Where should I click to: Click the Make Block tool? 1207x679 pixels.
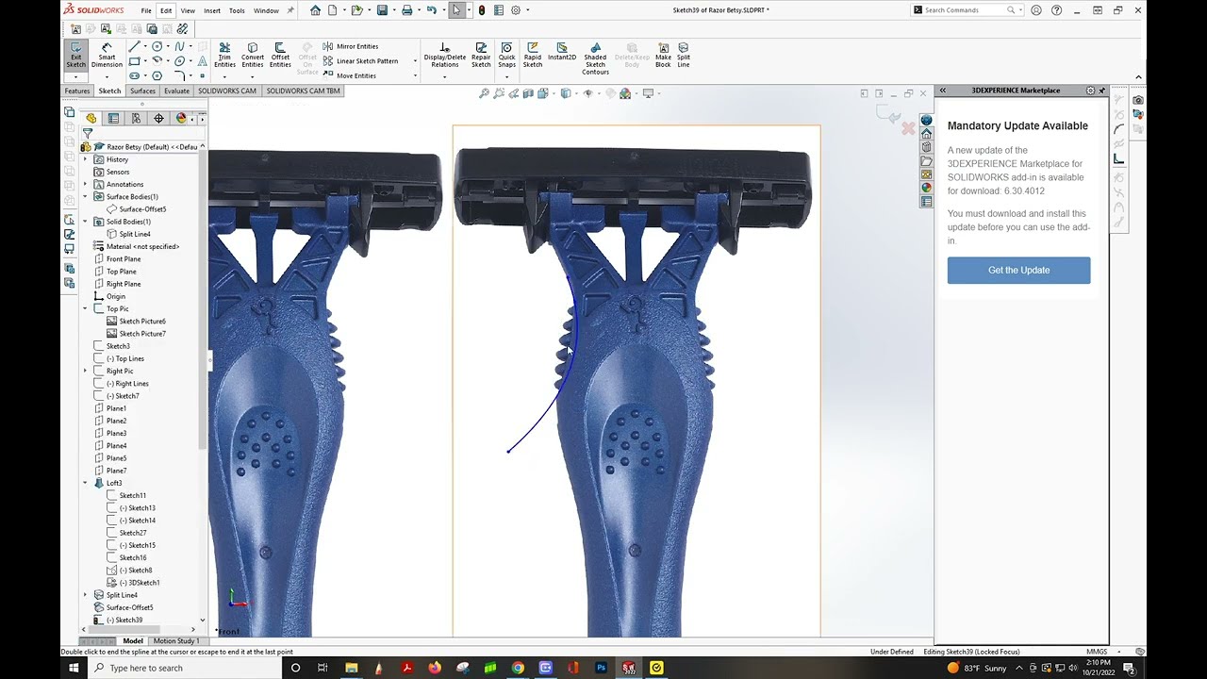click(663, 56)
